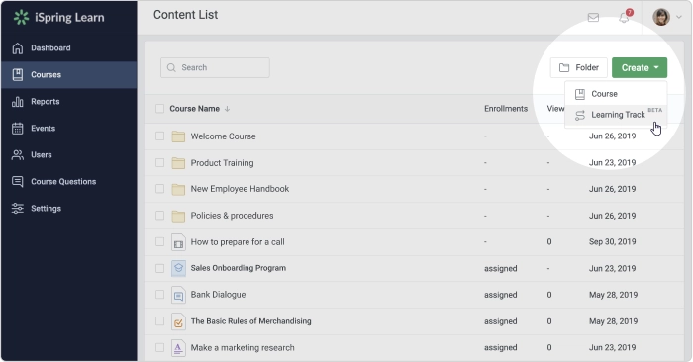Open the Bank Dialogue item
Image resolution: width=693 pixels, height=362 pixels.
[218, 295]
